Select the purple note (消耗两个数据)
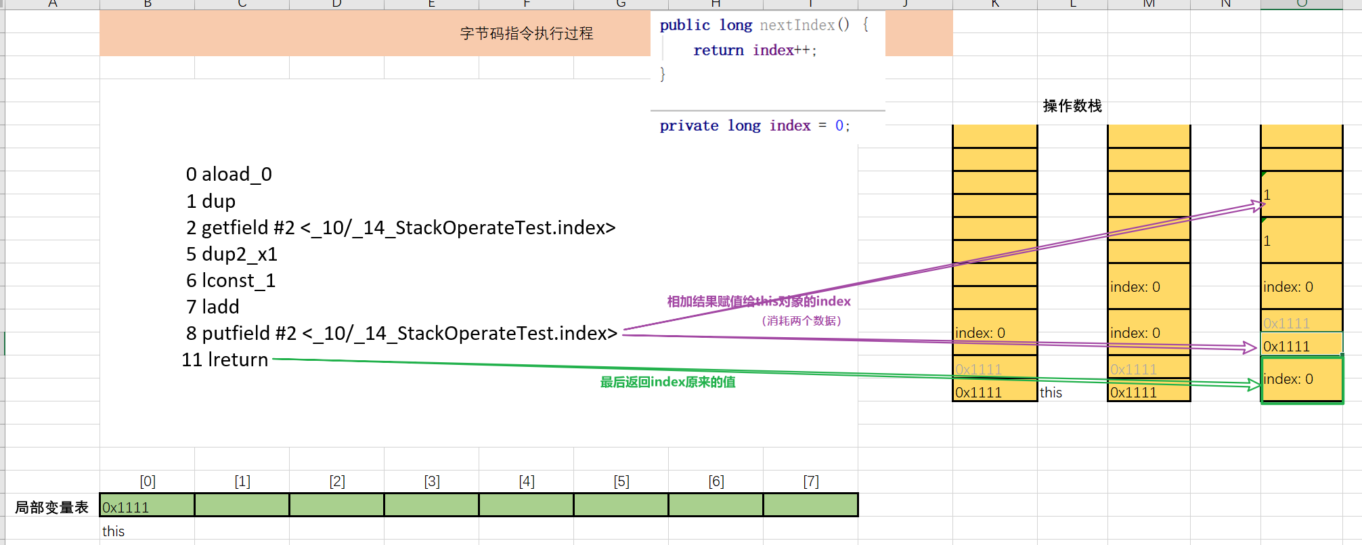1362x545 pixels. [x=801, y=321]
